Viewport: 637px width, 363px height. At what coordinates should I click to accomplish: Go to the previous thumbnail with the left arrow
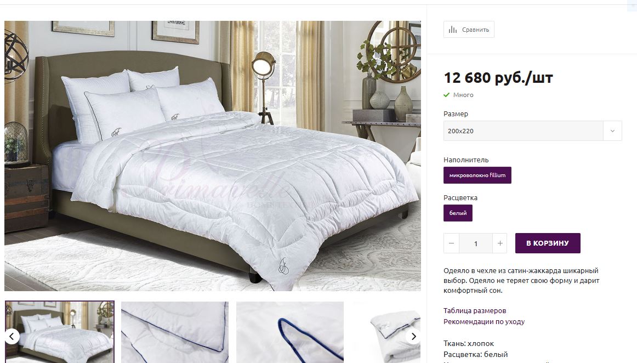point(12,336)
